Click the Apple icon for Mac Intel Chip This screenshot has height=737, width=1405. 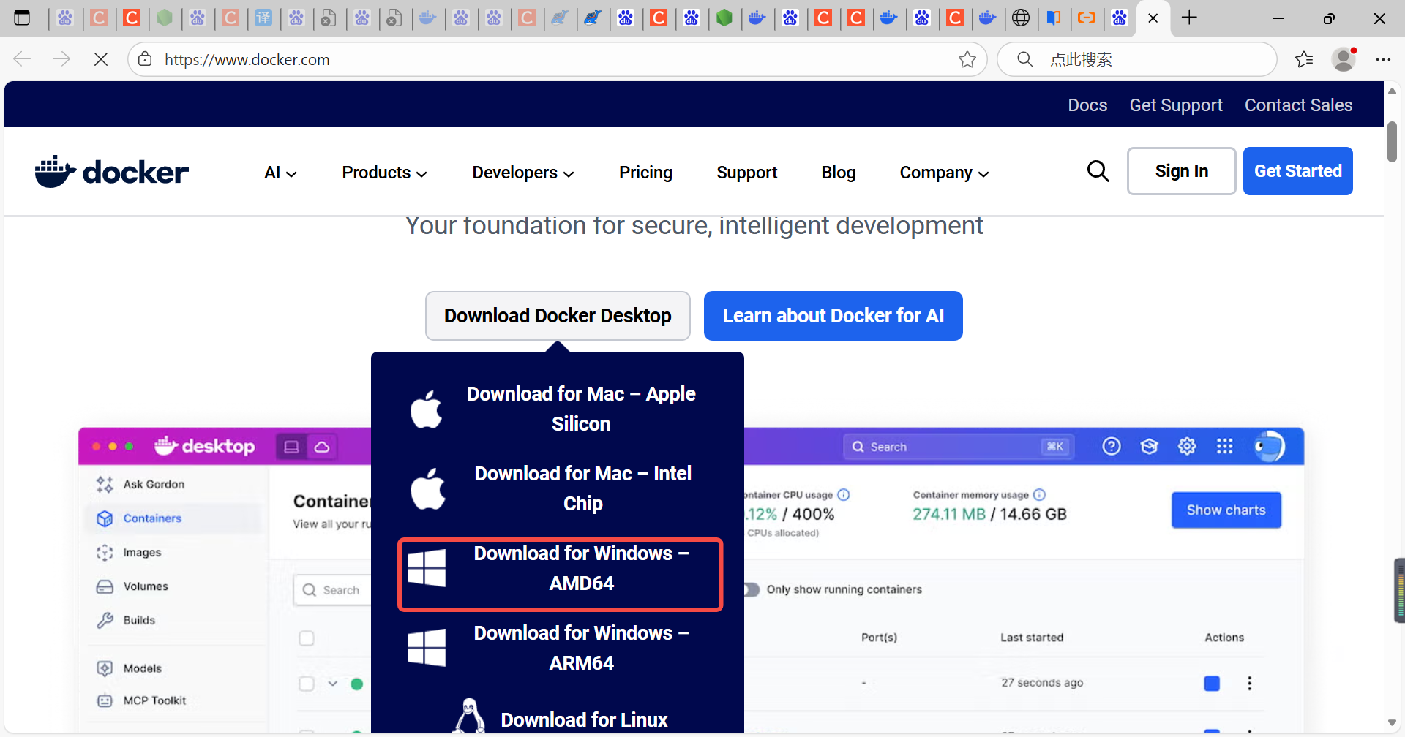click(x=428, y=488)
